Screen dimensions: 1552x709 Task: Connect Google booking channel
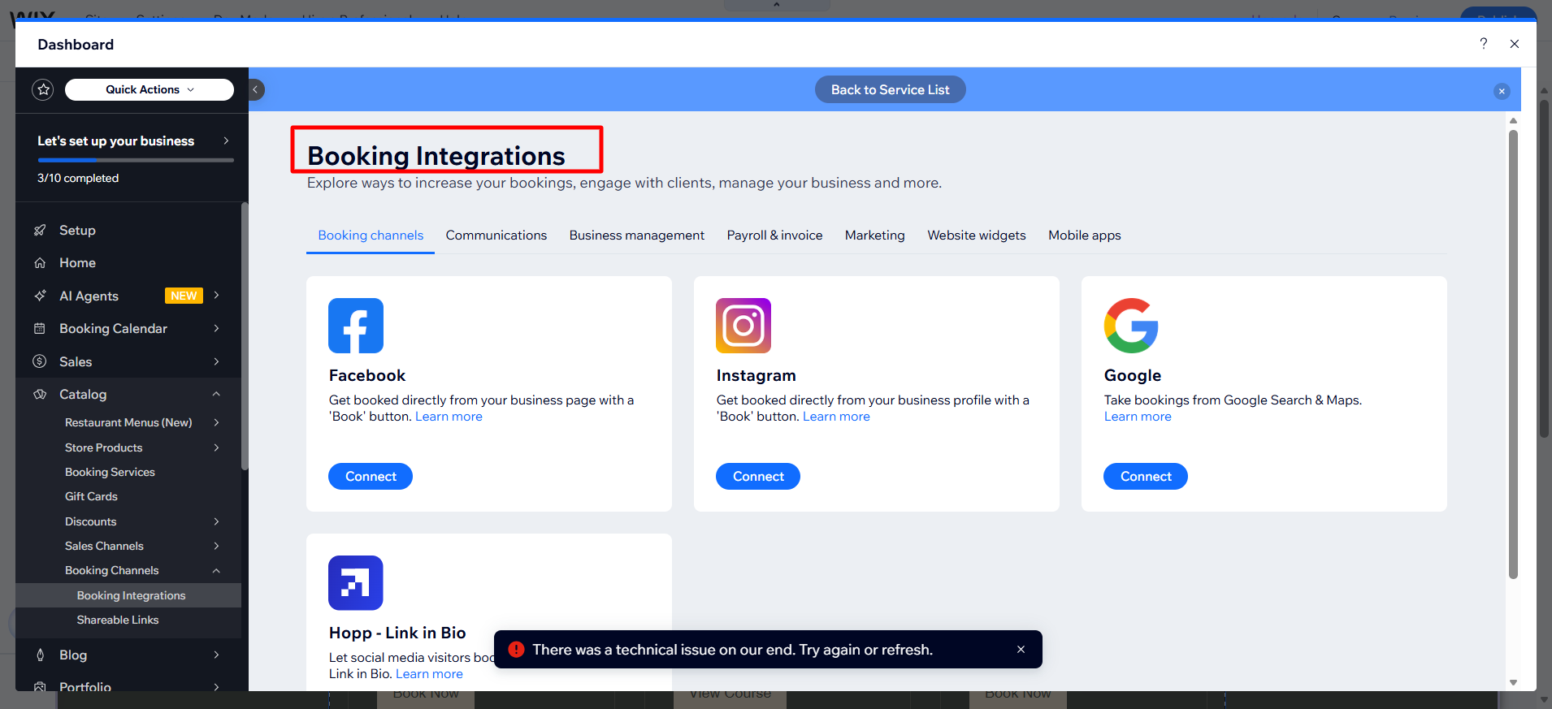pos(1146,477)
